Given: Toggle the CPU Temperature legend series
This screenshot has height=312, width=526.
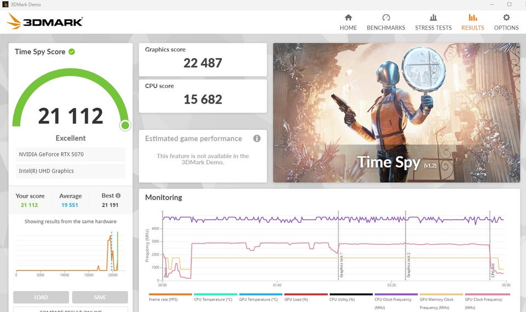Looking at the screenshot, I should click(x=215, y=297).
